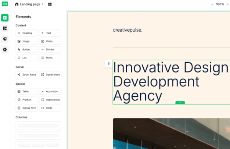Image resolution: width=230 pixels, height=149 pixels.
Task: Add a Video element
Action: (x=50, y=41)
